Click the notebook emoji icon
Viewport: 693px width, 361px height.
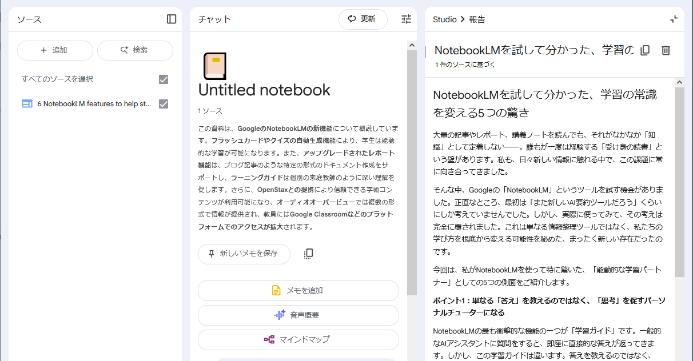(214, 66)
